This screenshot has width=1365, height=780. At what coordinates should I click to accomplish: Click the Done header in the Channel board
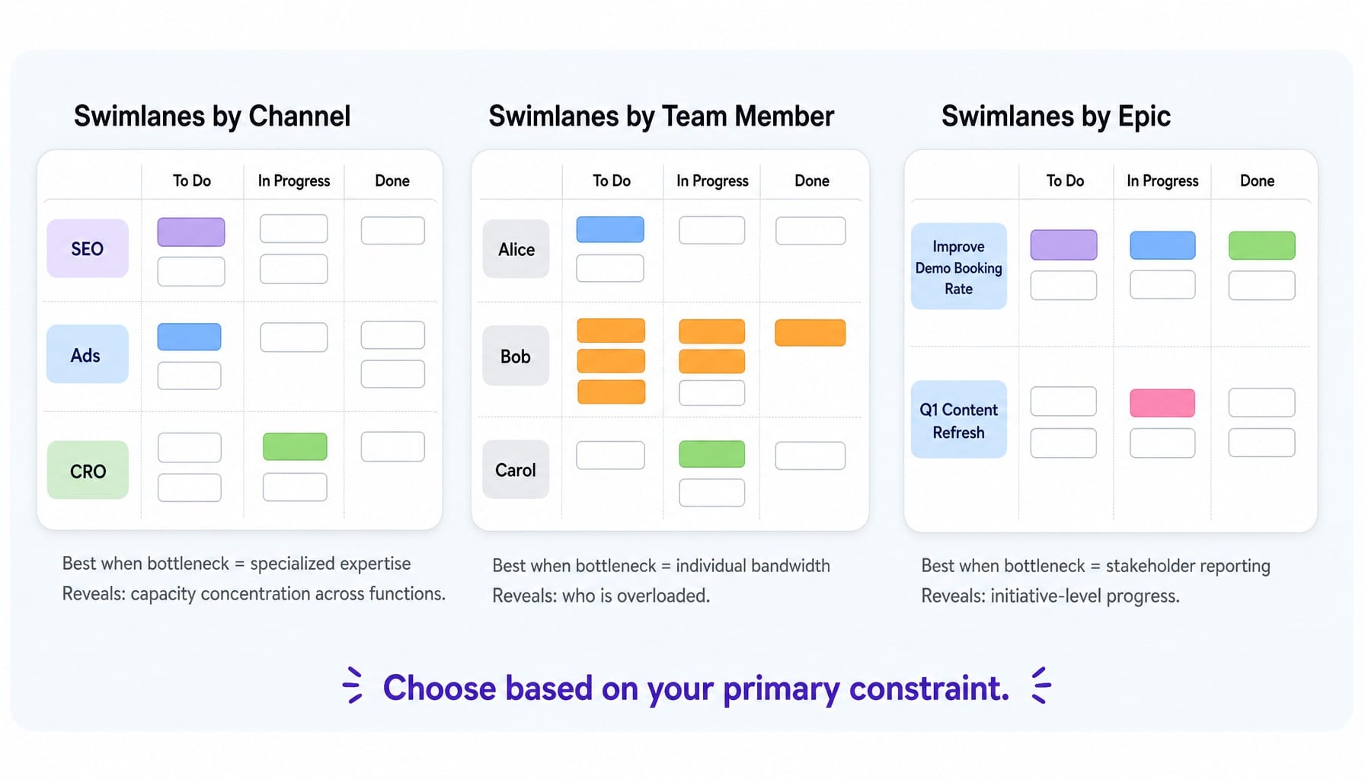coord(392,181)
